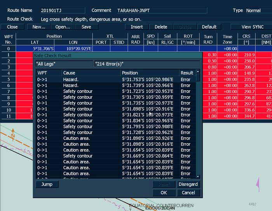Confirm the dialog with OK
The height and width of the screenshot is (211, 272).
[164, 193]
